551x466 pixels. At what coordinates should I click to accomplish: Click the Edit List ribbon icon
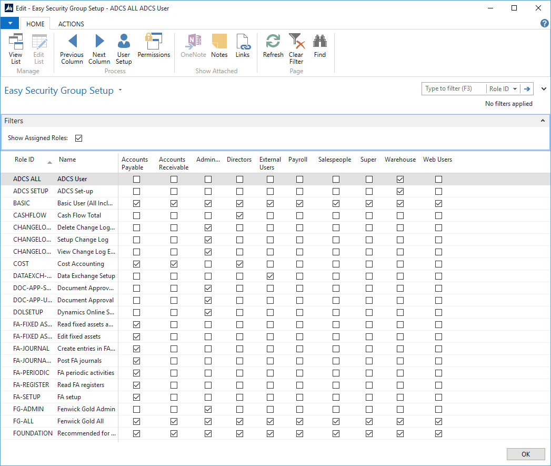coord(39,49)
